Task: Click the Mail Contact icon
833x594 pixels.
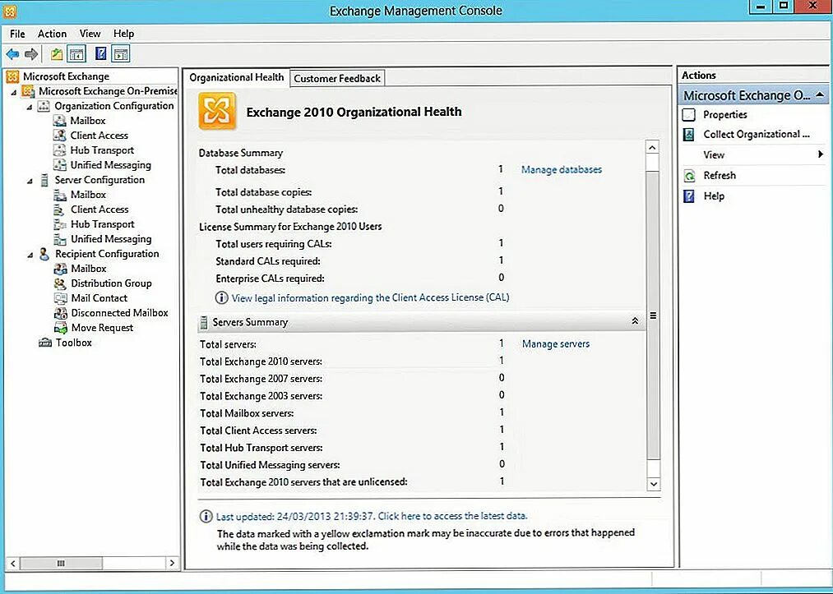Action: click(61, 298)
